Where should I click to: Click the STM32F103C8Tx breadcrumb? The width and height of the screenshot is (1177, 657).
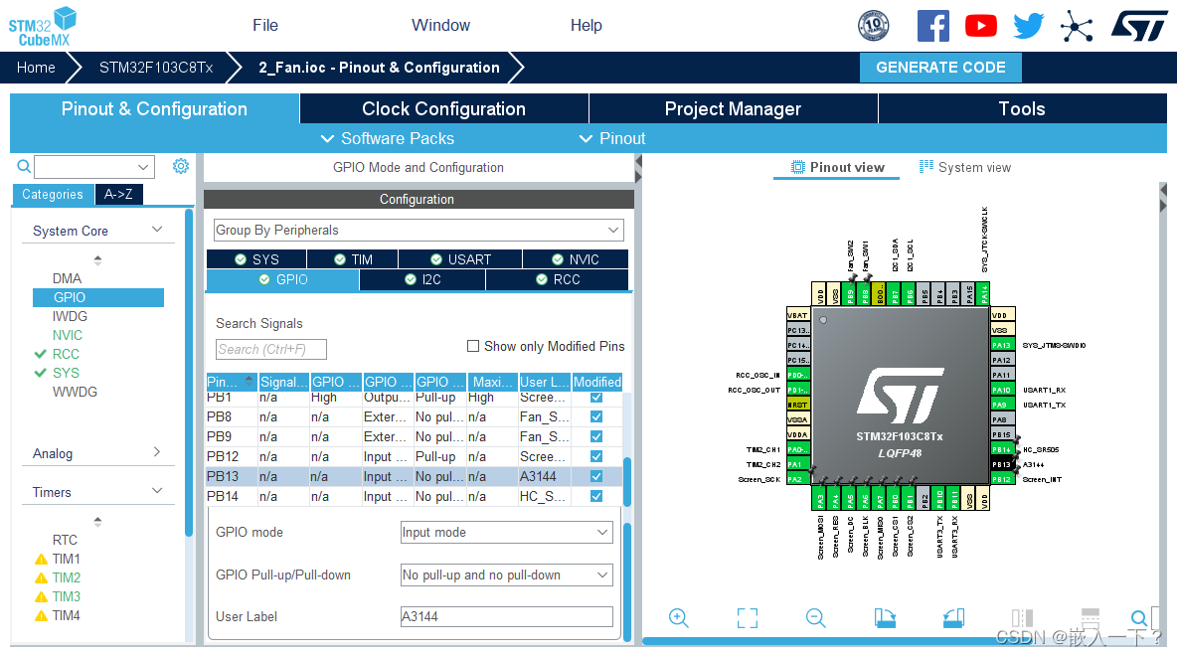coord(156,68)
